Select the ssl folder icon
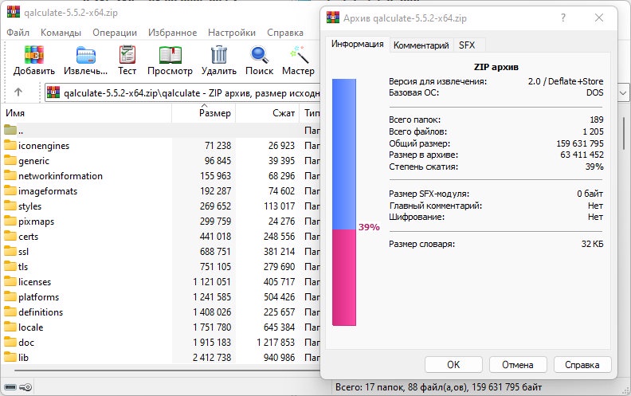Viewport: 631px width, 396px height. pos(10,251)
